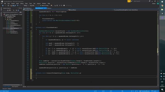Click the Collapse All icon in Solution Explorer

(16, 10)
